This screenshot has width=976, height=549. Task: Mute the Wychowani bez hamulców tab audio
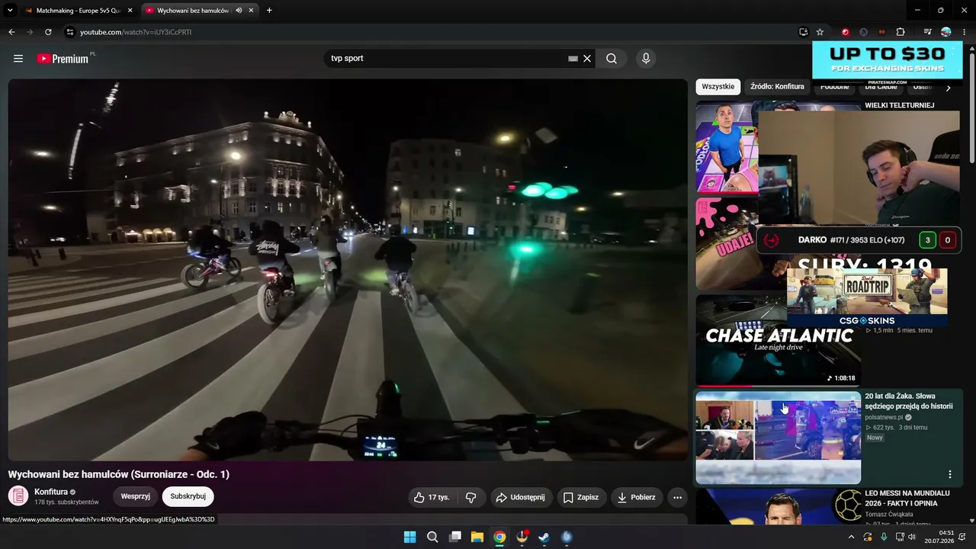click(239, 11)
